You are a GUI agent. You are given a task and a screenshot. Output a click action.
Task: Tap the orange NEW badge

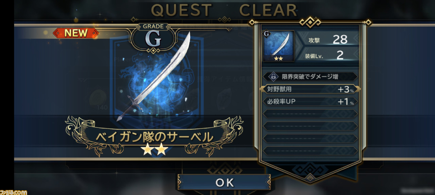(76, 33)
